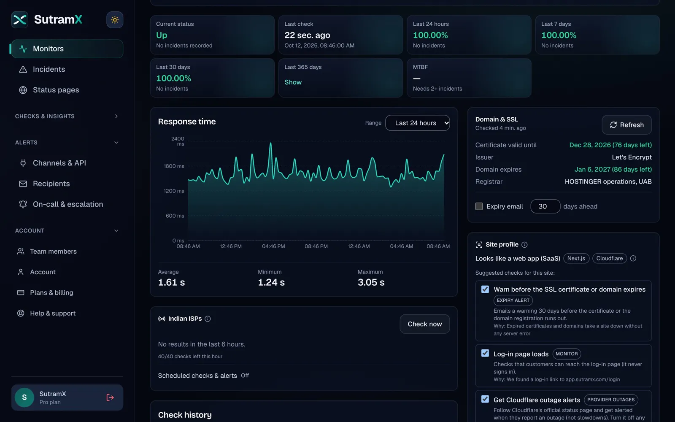Viewport: 675px width, 422px height.
Task: Click the Channels & API plug icon
Action: (23, 163)
